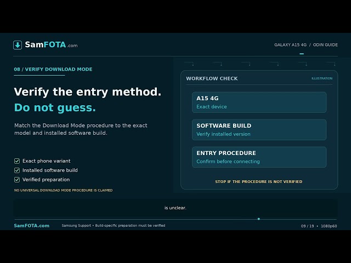Select the ENTRY PROCEDURE card
351x263 pixels.
point(259,157)
